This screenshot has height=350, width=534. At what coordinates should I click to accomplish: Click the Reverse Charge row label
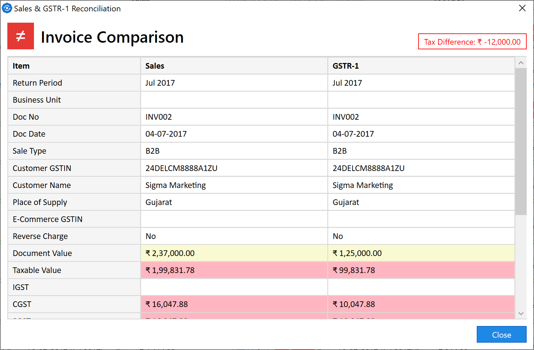pos(40,236)
